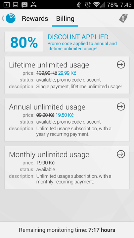Select the Annual unlimited usage card title
The image size is (134, 238).
click(47, 107)
